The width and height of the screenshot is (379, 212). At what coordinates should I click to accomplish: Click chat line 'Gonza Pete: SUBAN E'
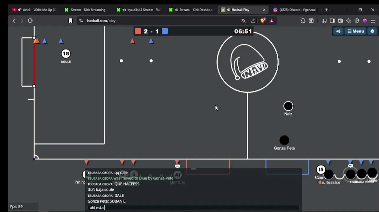(x=107, y=201)
